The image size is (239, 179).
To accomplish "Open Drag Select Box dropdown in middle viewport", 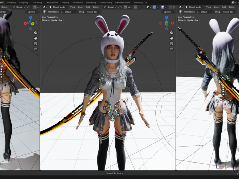I will pos(93,12).
